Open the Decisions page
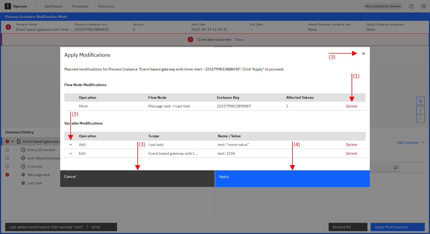430x234 pixels. pos(106,6)
